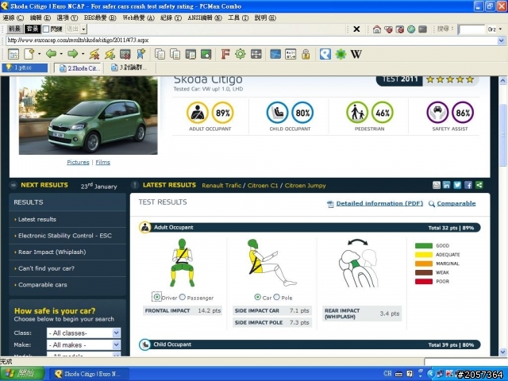Click the print icon beside share icons
The width and height of the screenshot is (508, 381).
[x=437, y=185]
